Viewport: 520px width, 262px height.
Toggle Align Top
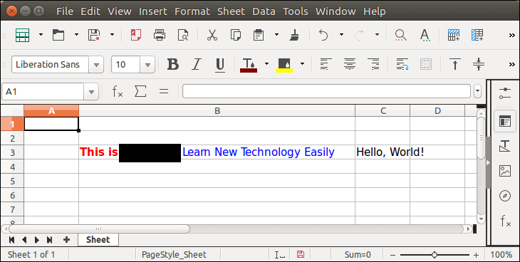click(455, 64)
